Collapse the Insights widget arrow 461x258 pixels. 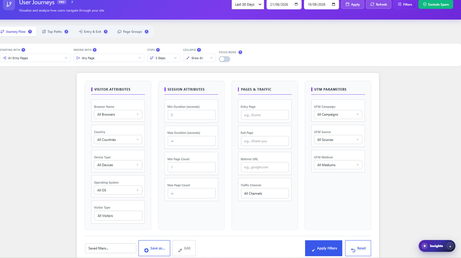point(450,246)
